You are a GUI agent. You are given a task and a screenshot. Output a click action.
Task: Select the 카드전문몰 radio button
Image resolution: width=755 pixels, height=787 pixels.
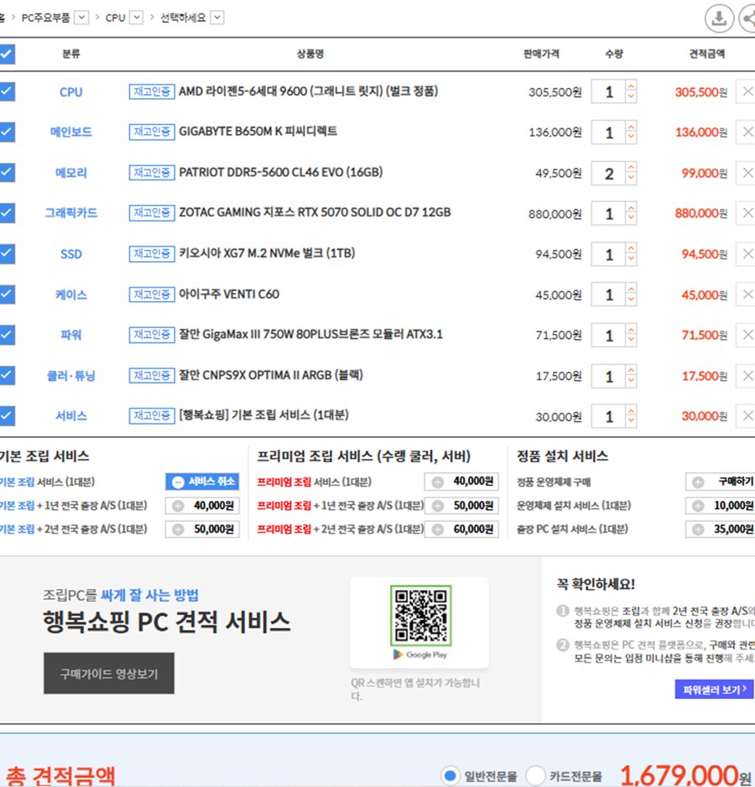pos(535,775)
